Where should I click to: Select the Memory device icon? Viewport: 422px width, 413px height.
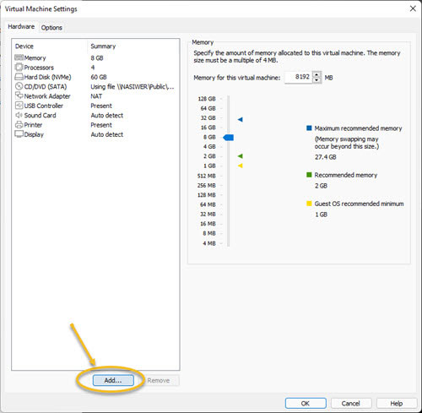19,57
